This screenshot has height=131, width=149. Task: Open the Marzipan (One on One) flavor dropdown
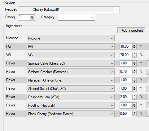click(x=71, y=80)
